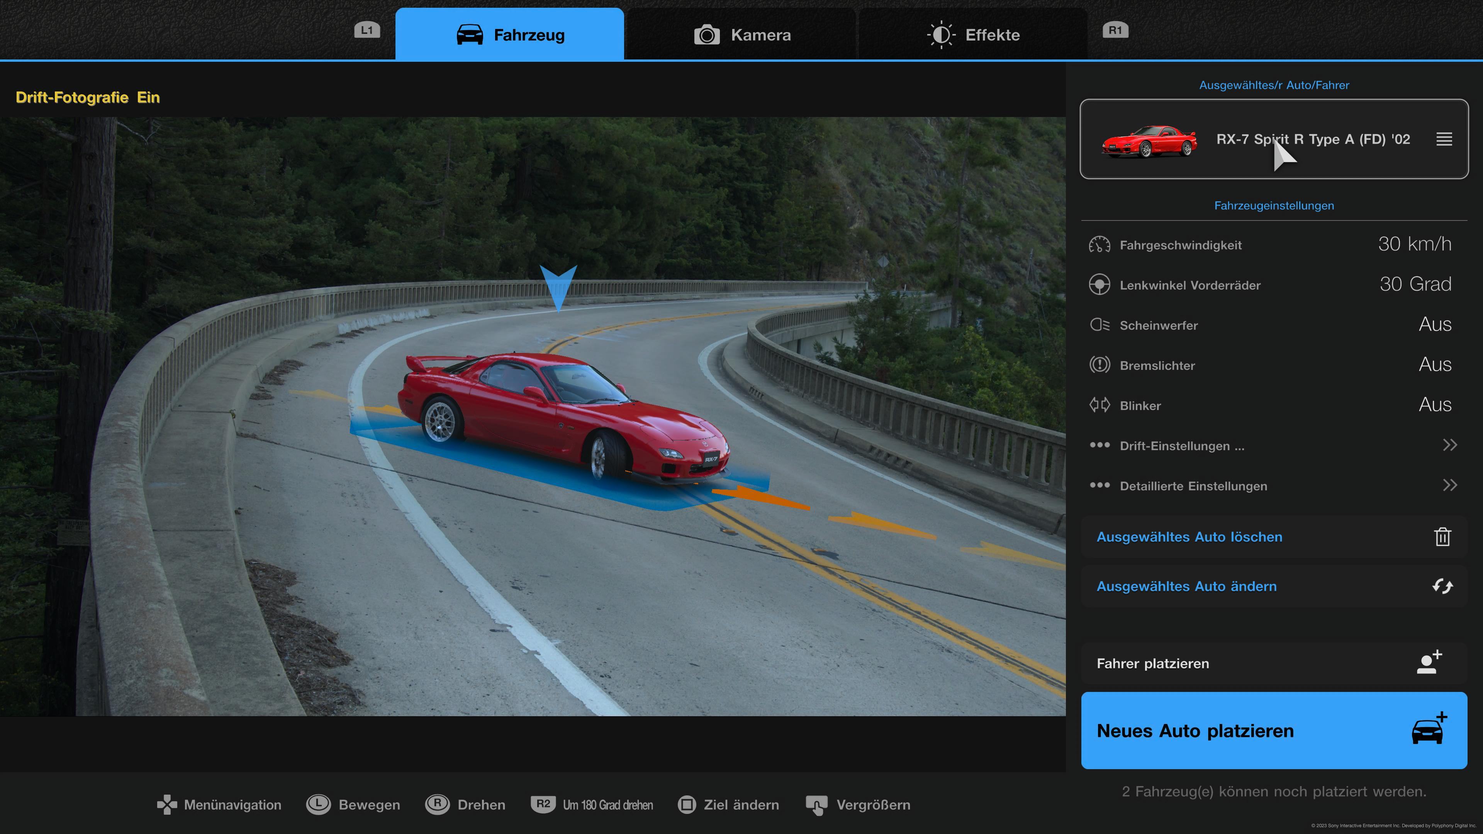Click the RX-7 Spirit R Type A name

coord(1313,139)
